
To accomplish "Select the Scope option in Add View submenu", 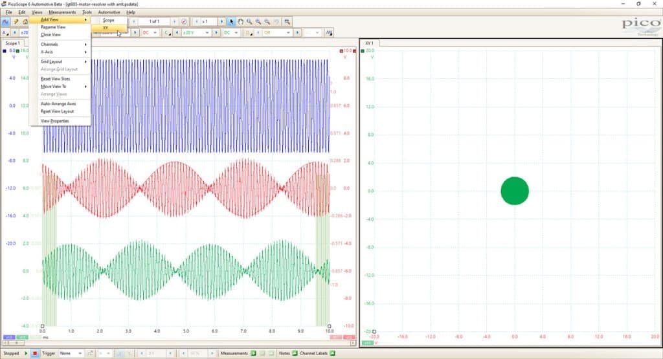I will pyautogui.click(x=109, y=20).
